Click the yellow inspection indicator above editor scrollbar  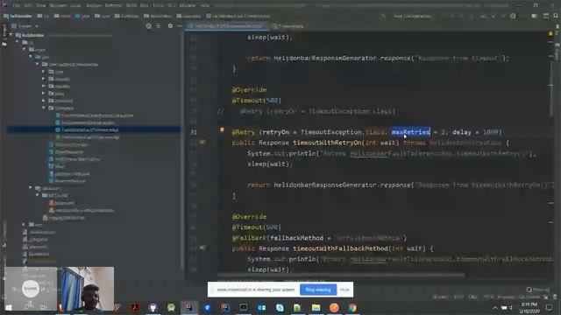coord(550,33)
